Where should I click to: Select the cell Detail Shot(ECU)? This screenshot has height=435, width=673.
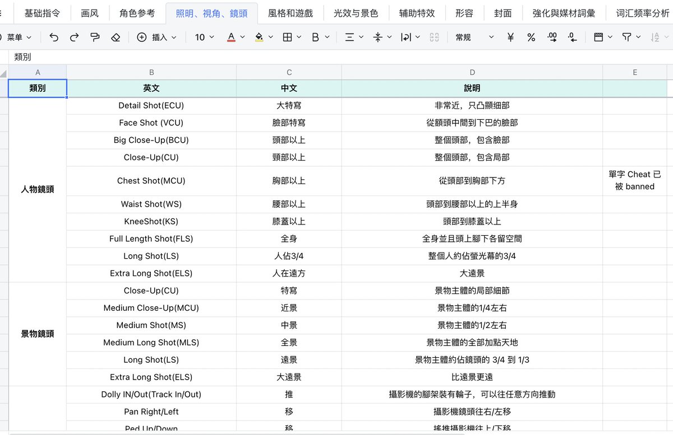pos(151,105)
